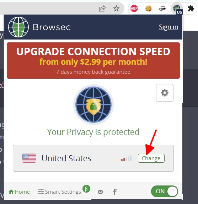Click the United States flag
Image resolution: width=198 pixels, height=204 pixels.
(29, 158)
